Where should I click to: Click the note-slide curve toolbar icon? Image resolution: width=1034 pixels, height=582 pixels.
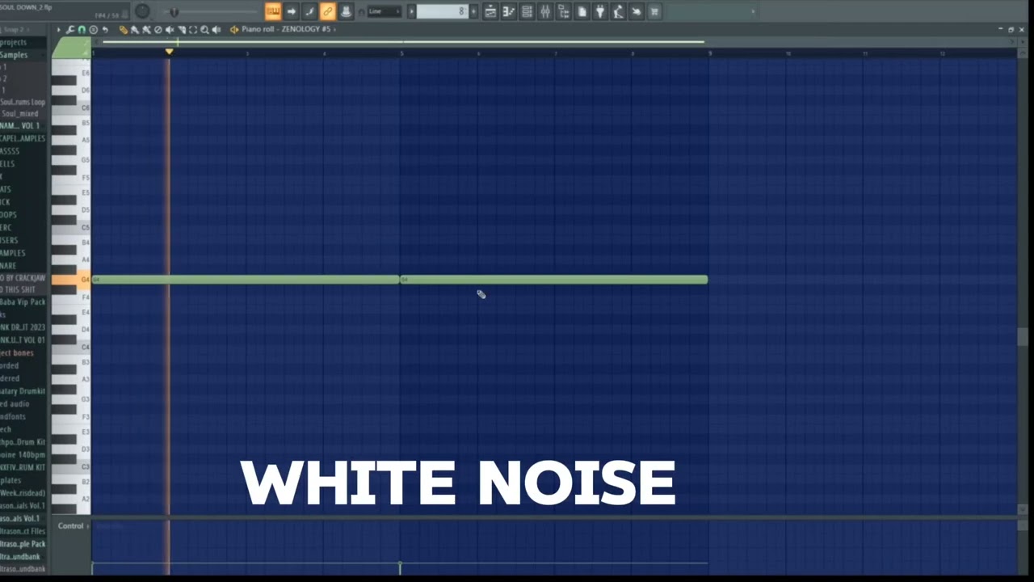(x=309, y=11)
